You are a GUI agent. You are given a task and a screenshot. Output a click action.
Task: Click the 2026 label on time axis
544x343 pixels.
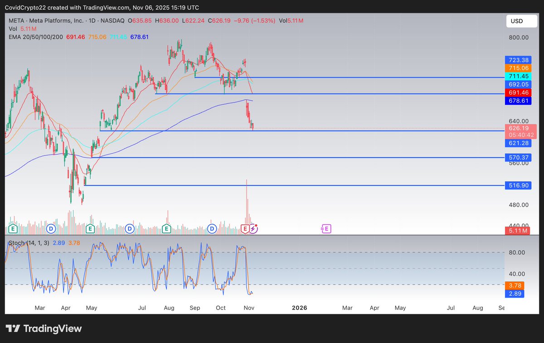299,308
